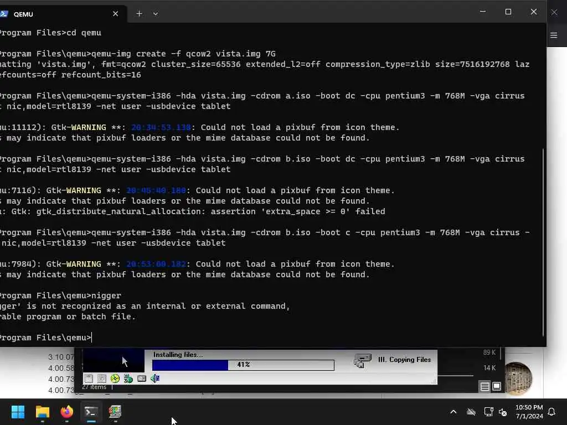Click the terminal vertical scrollbar
This screenshot has height=425, width=567.
click(x=544, y=242)
